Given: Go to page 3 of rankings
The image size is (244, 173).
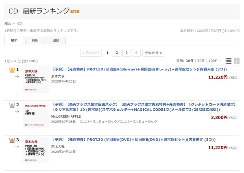Looking at the screenshot, I should coord(126,53).
